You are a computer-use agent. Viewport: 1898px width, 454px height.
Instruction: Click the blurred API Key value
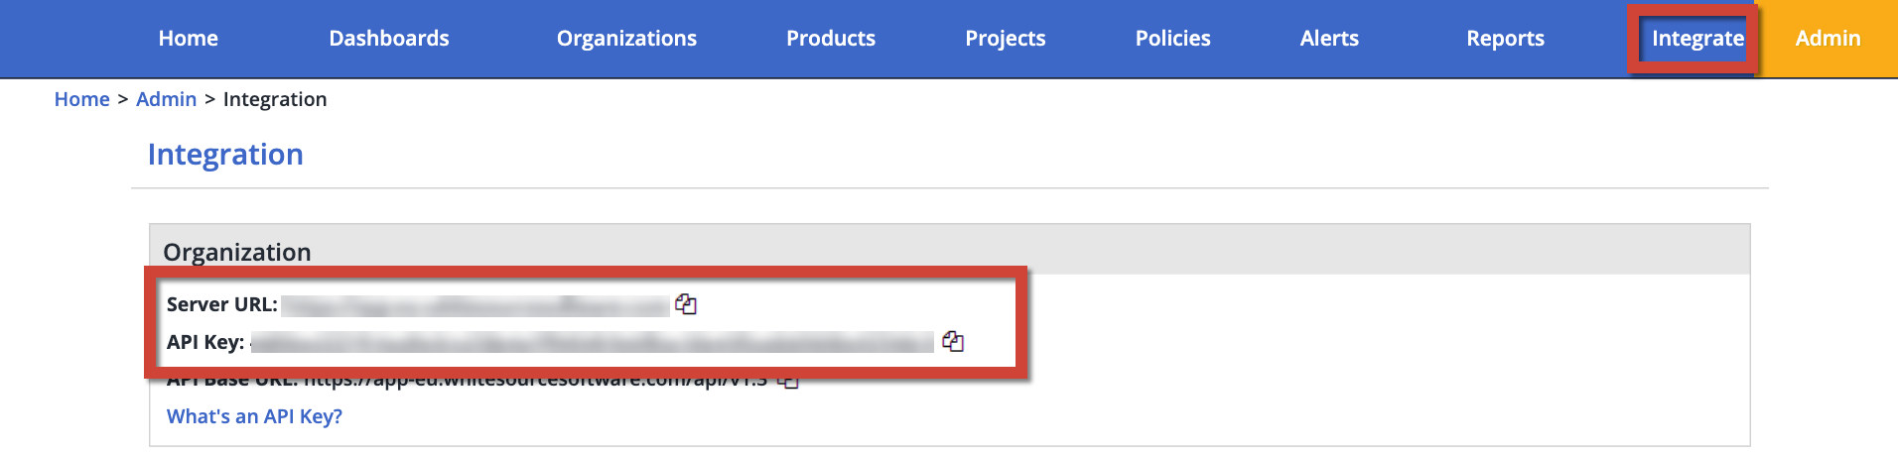[x=592, y=342]
